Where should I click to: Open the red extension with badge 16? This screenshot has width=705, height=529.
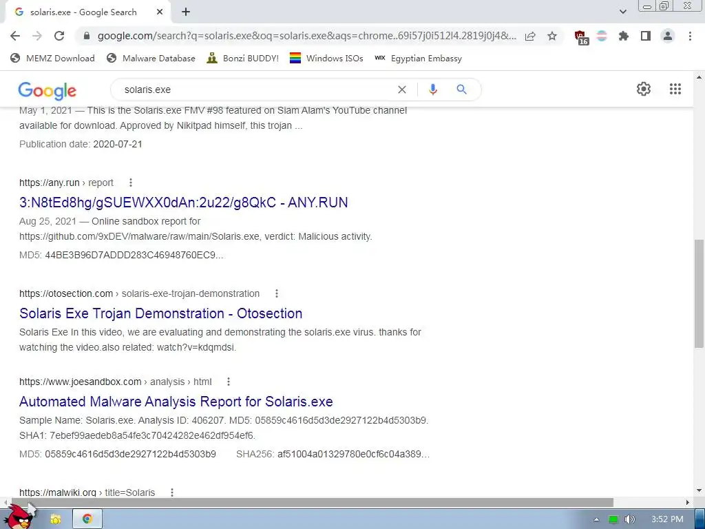click(x=581, y=37)
